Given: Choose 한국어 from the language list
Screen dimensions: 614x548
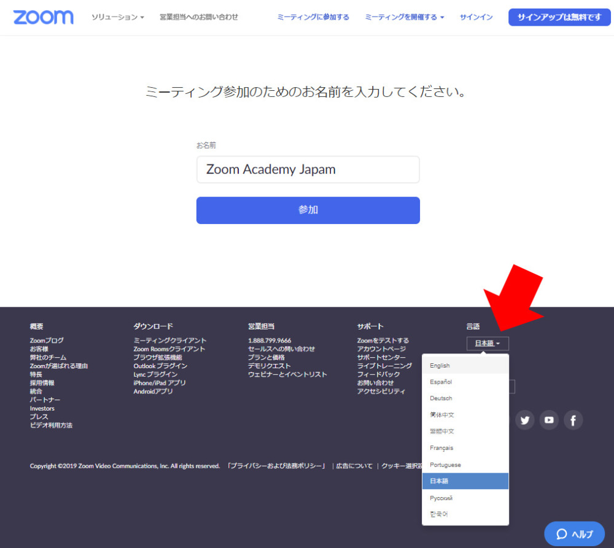Looking at the screenshot, I should pos(439,514).
